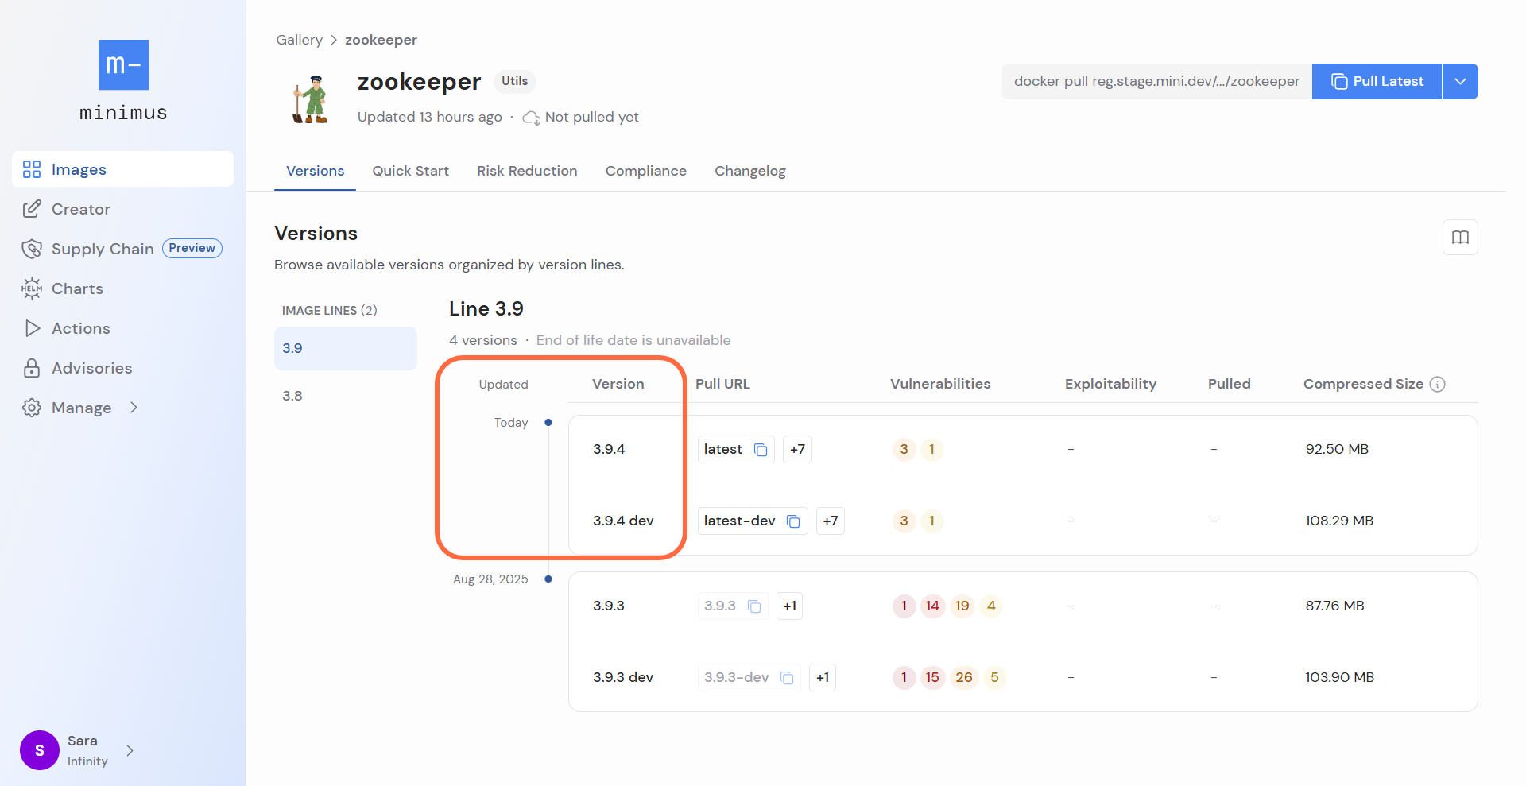Click the 108.29 MB size value
The width and height of the screenshot is (1526, 786).
point(1339,521)
